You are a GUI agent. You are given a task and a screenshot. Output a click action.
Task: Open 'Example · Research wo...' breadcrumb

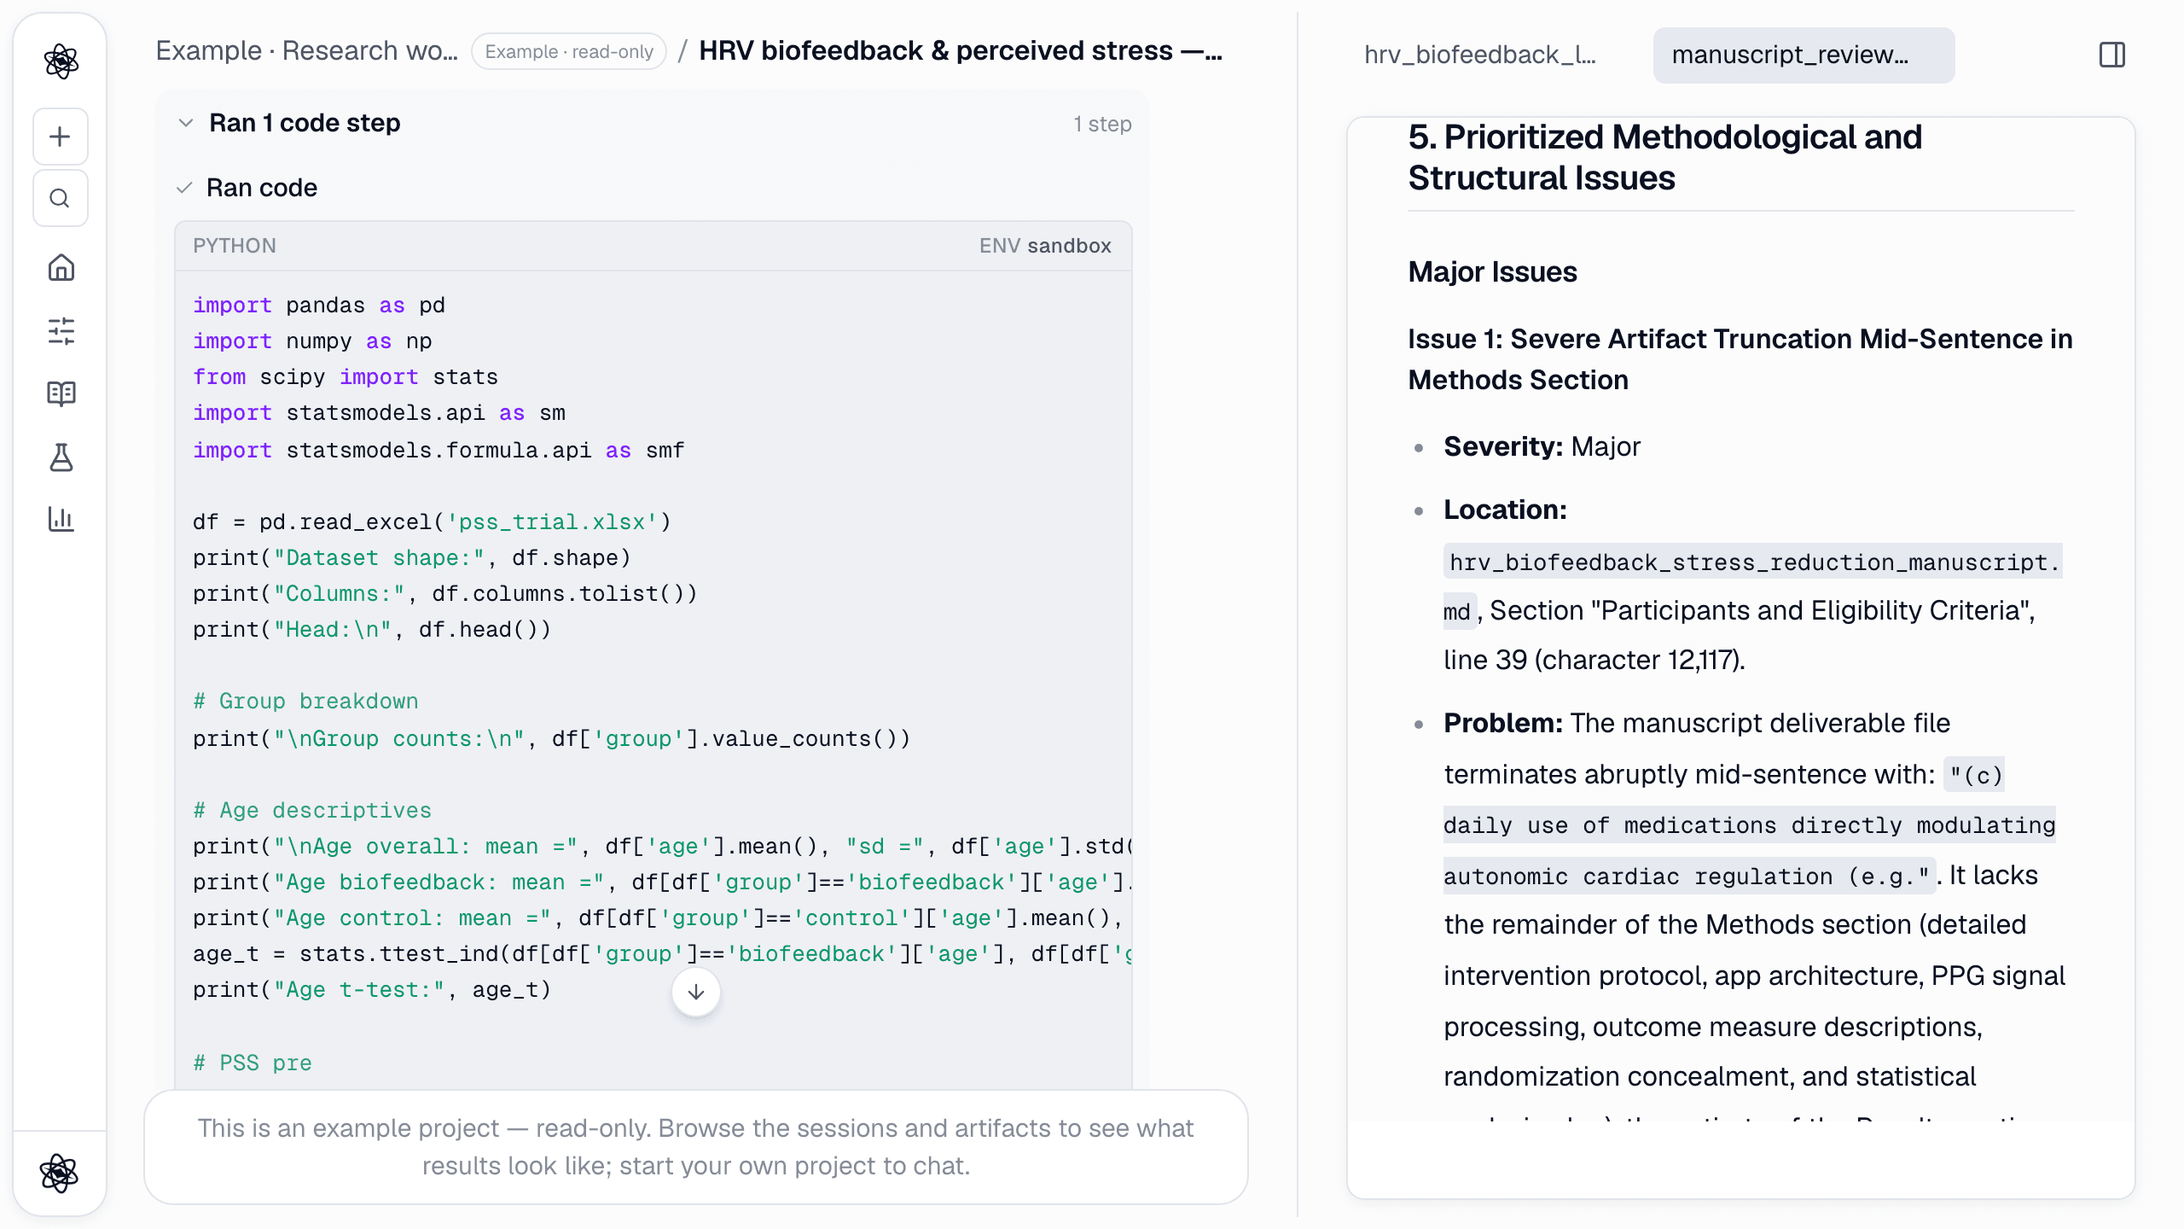point(306,51)
